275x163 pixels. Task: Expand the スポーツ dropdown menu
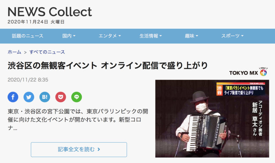(x=232, y=36)
